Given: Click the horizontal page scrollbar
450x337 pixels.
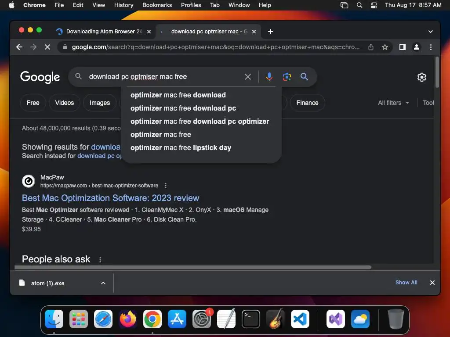Looking at the screenshot, I should click(193, 267).
